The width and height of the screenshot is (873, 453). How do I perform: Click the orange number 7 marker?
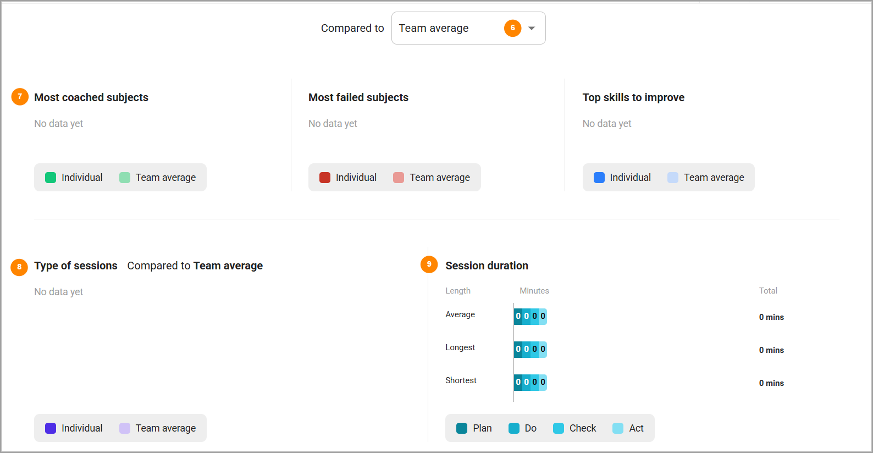(x=20, y=97)
